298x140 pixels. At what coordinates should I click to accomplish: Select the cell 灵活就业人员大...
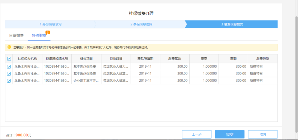tap(116, 67)
